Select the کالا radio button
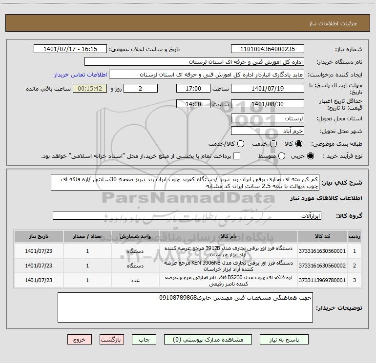This screenshot has height=363, width=376. (x=299, y=144)
